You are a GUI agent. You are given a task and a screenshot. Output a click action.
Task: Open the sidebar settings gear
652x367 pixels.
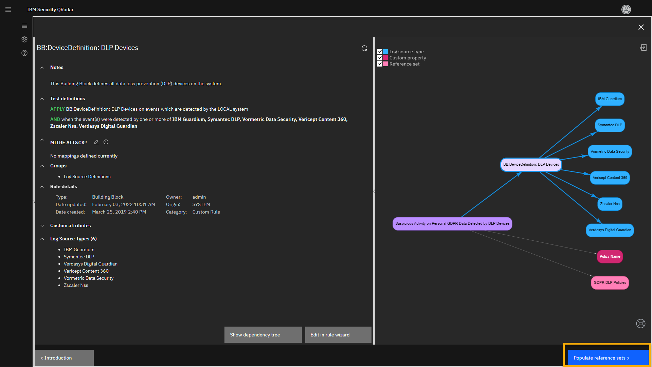pos(24,39)
